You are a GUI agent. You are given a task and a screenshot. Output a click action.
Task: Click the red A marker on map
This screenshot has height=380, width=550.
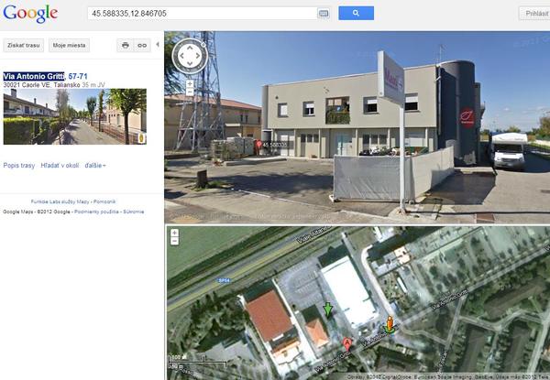347,344
